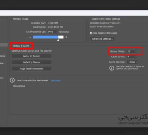This screenshot has width=148, height=135.
Task: Open the Learn more link
Action: tap(56, 81)
